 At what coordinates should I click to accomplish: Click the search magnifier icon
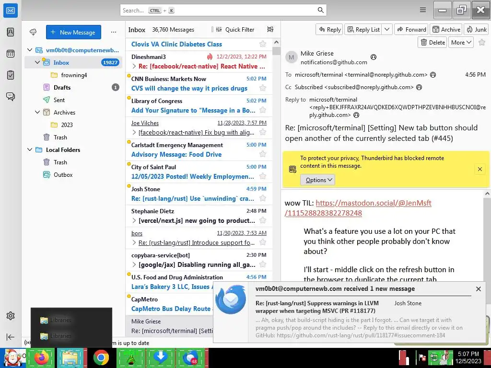point(320,10)
